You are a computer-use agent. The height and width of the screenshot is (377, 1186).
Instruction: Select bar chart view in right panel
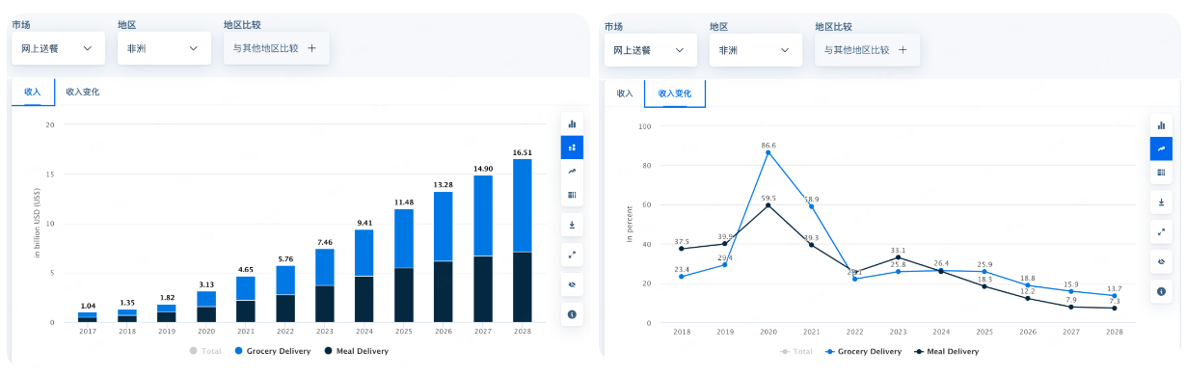[1161, 124]
